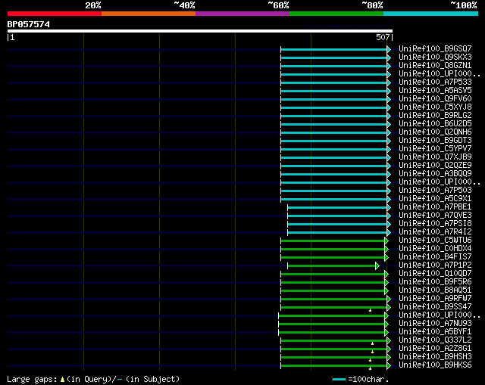Select the UniRef100_C5WTU6 label

coord(435,241)
